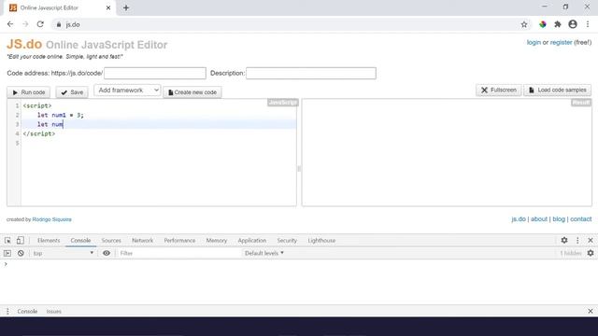Open the contact footer link

coord(581,219)
